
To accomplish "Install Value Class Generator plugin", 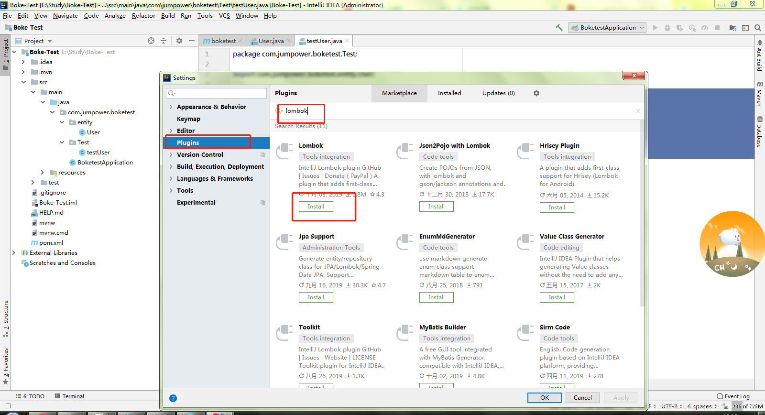I will pyautogui.click(x=557, y=297).
